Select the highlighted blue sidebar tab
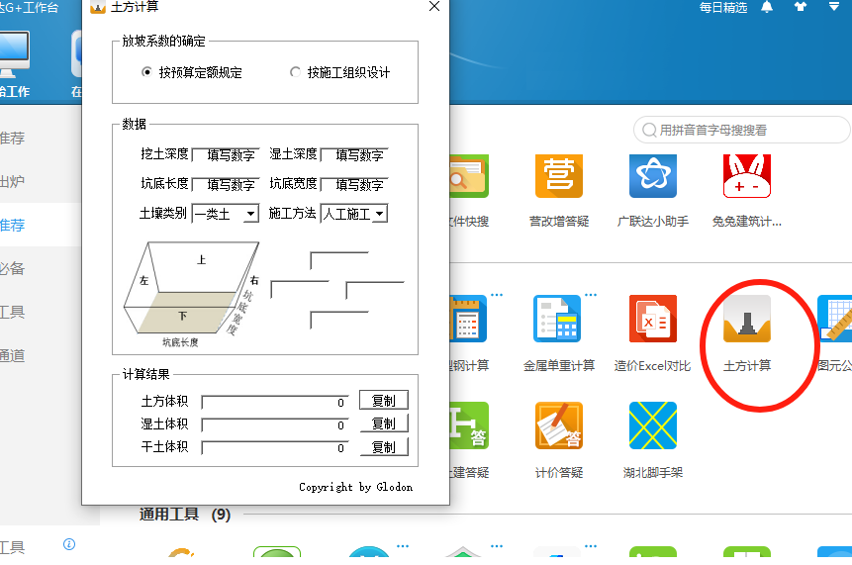 [41, 225]
